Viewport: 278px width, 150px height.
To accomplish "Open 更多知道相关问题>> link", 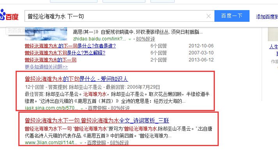I will 46,67.
